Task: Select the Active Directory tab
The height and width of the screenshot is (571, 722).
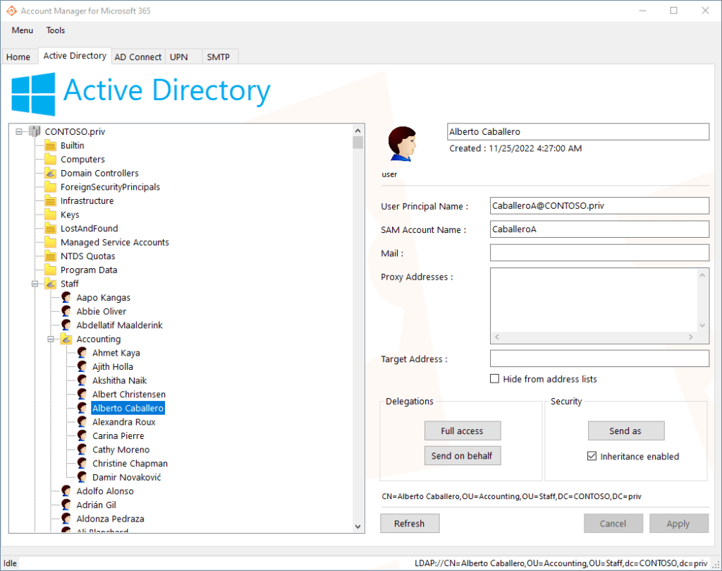Action: click(x=75, y=56)
